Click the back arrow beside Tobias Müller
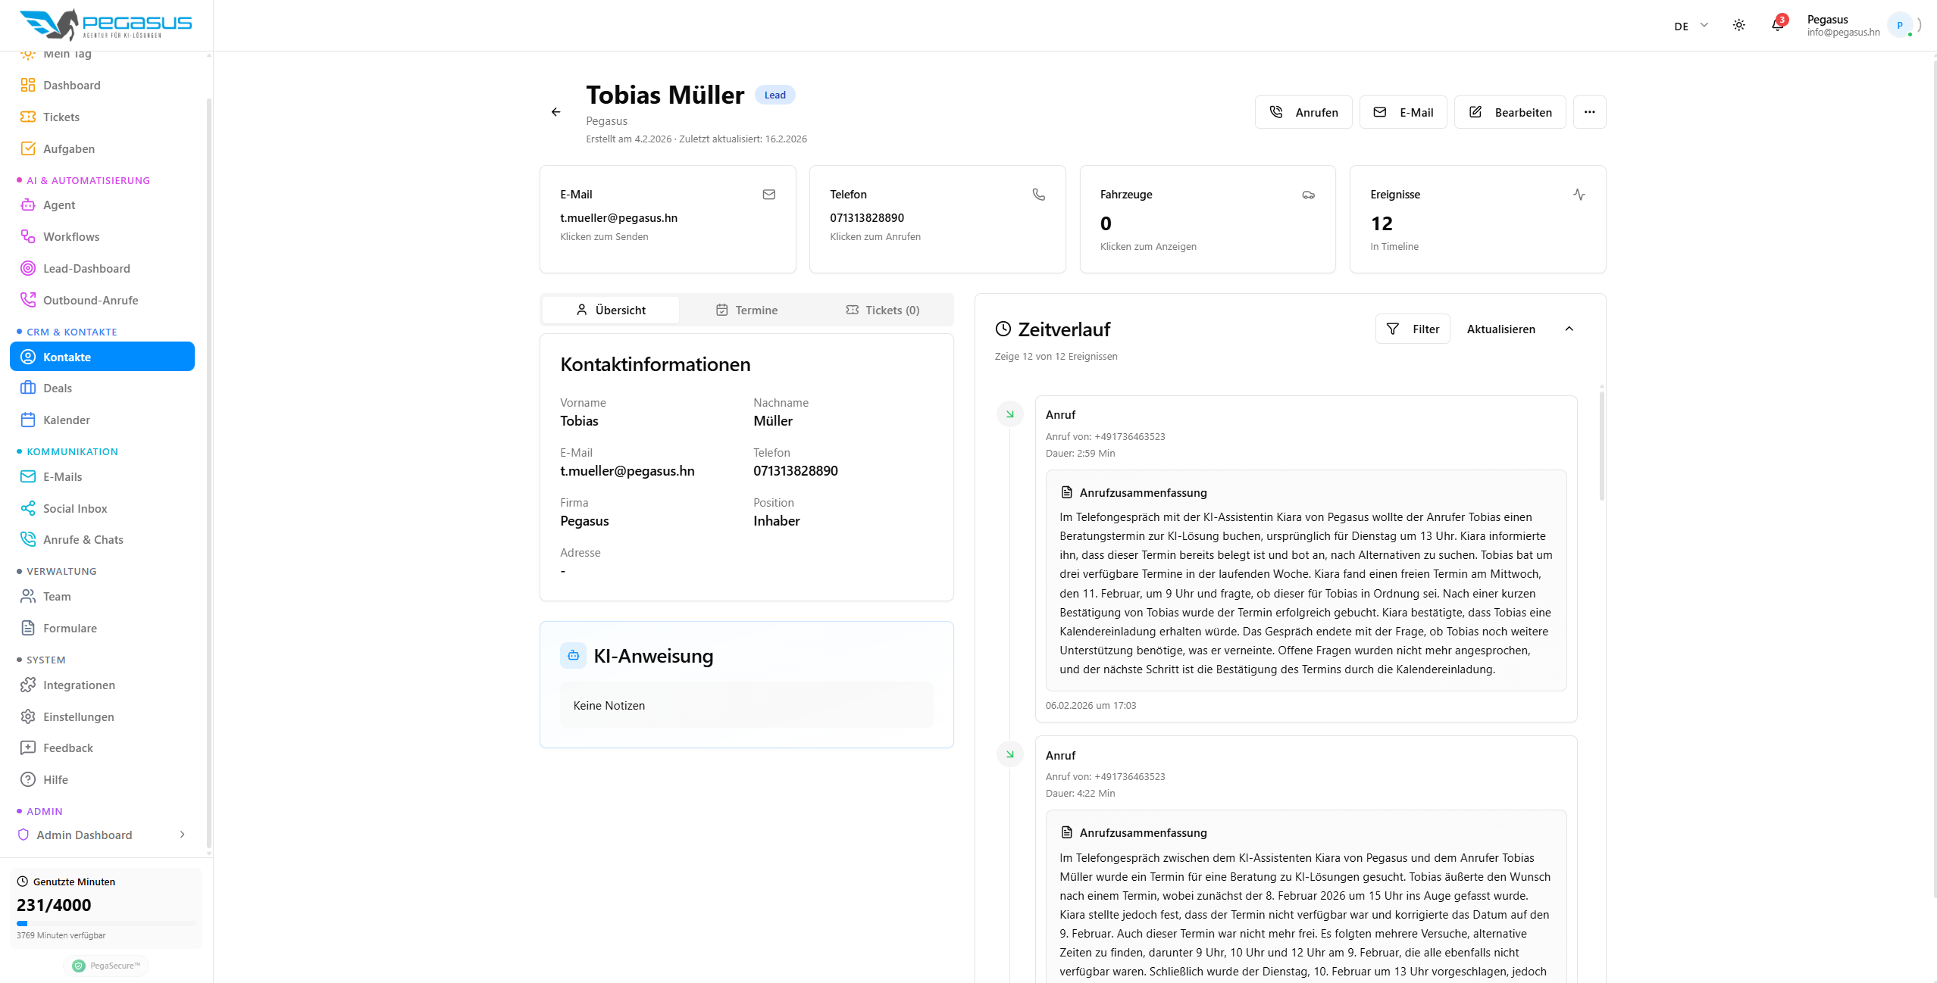 (x=555, y=112)
